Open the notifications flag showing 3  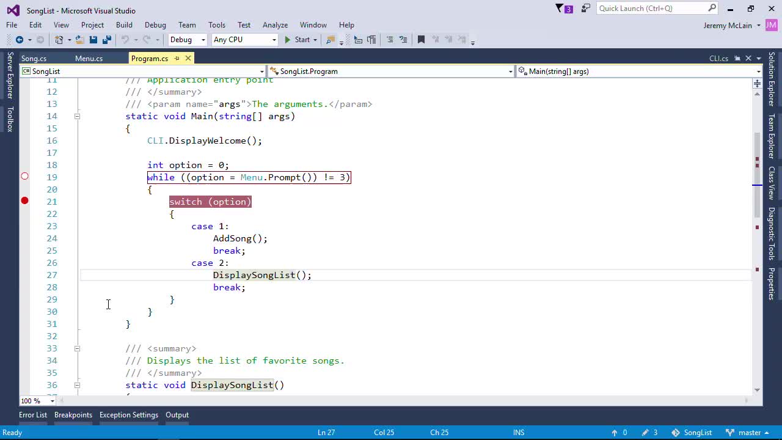tap(564, 9)
